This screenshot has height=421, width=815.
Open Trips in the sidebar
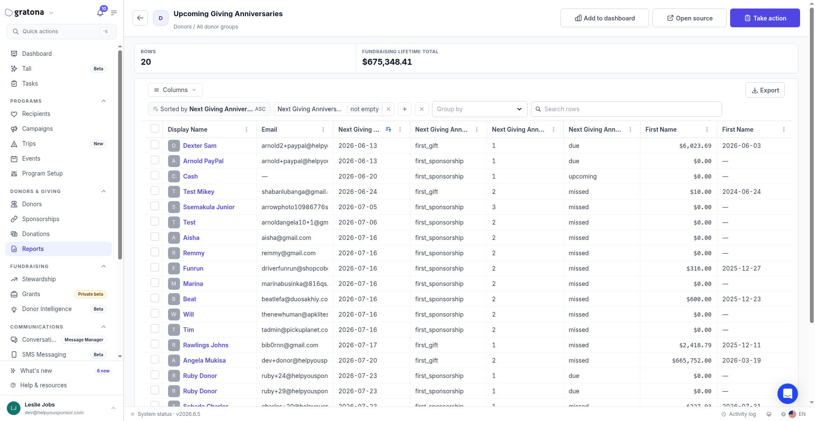click(x=58, y=144)
